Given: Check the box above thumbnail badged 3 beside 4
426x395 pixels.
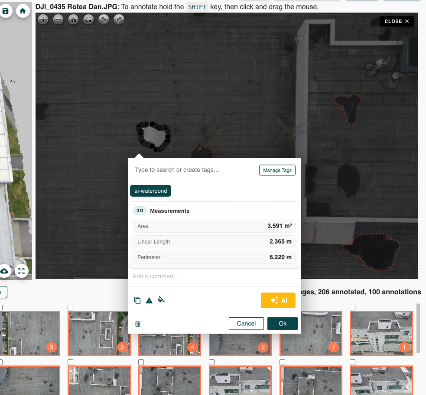Looking at the screenshot, I should point(70,307).
